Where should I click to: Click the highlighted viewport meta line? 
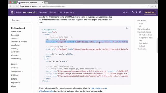point(87,42)
